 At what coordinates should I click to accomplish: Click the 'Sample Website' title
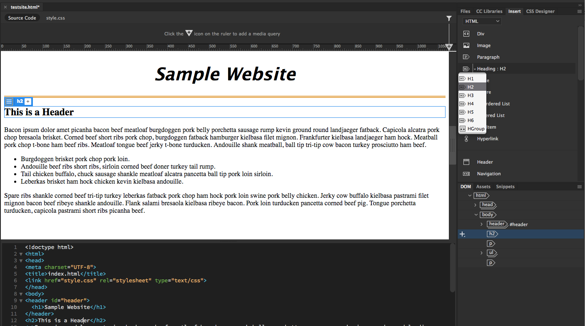[225, 74]
